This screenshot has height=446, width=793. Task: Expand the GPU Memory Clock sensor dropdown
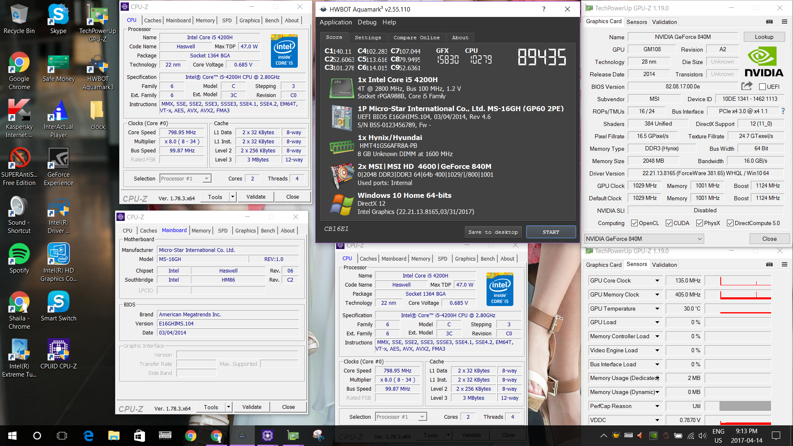pos(657,294)
